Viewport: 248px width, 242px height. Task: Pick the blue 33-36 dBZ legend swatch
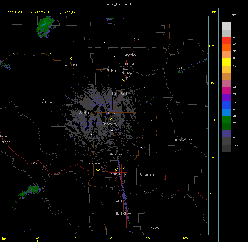coord(226,105)
